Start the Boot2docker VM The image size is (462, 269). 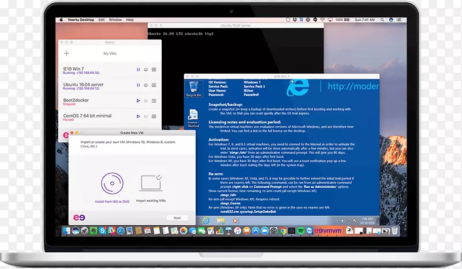[x=138, y=101]
